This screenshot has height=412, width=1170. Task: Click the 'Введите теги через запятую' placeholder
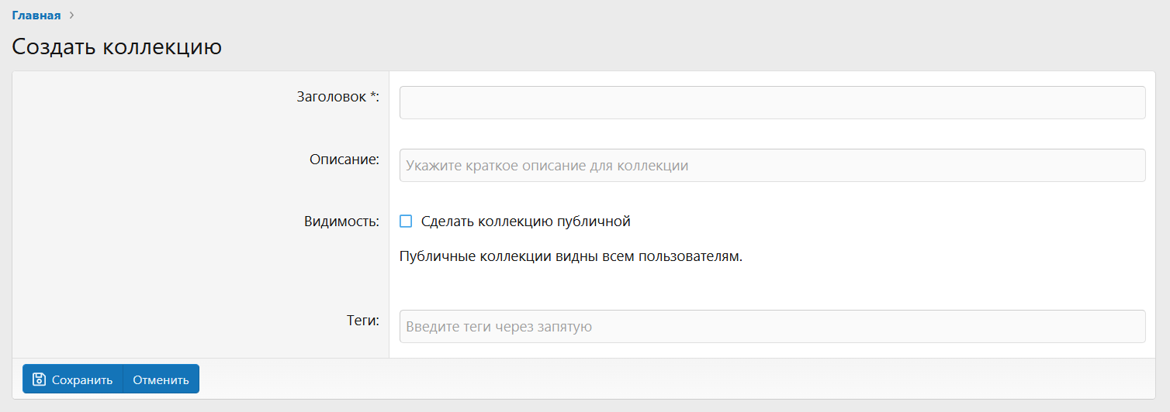coord(499,326)
